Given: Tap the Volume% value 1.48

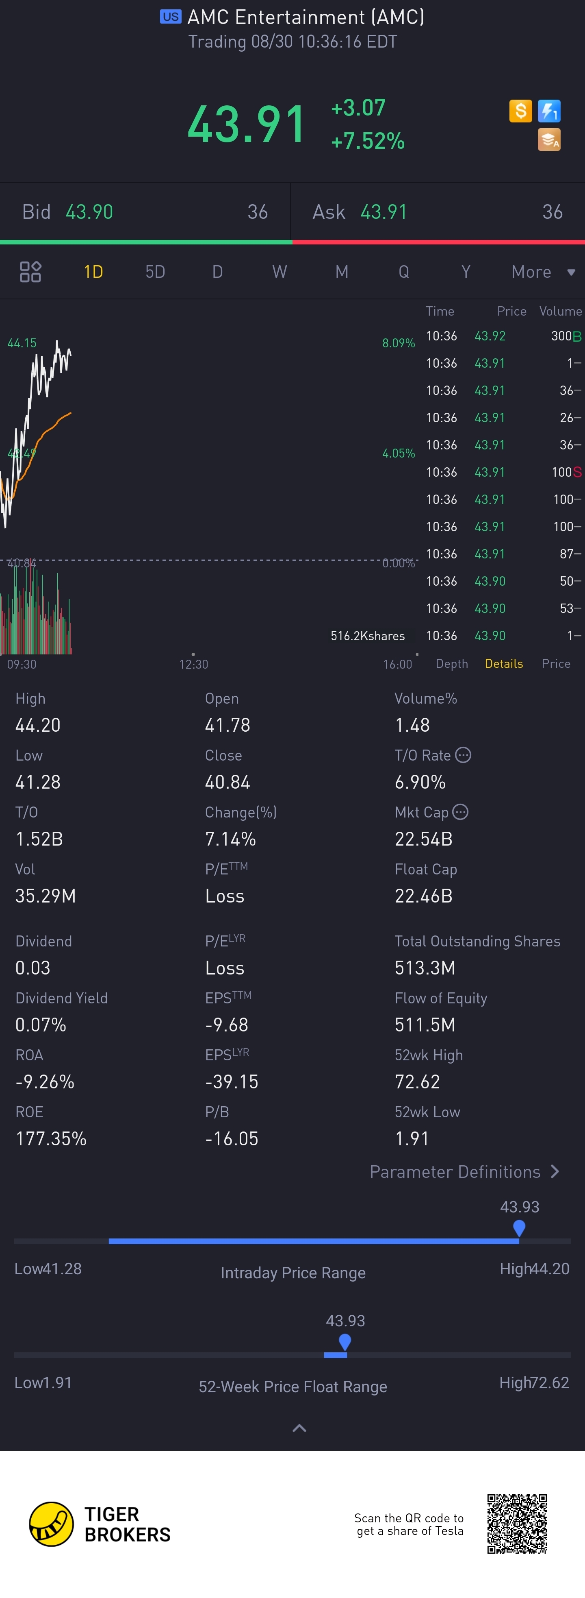Looking at the screenshot, I should pos(412,725).
